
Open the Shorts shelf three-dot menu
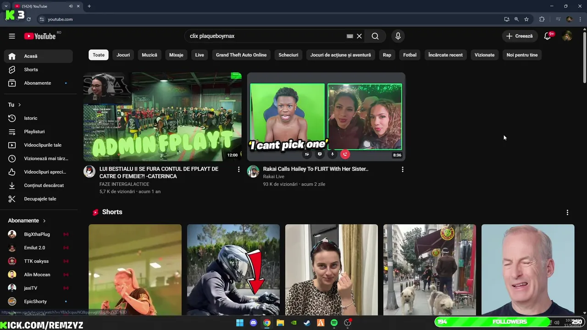pyautogui.click(x=567, y=213)
